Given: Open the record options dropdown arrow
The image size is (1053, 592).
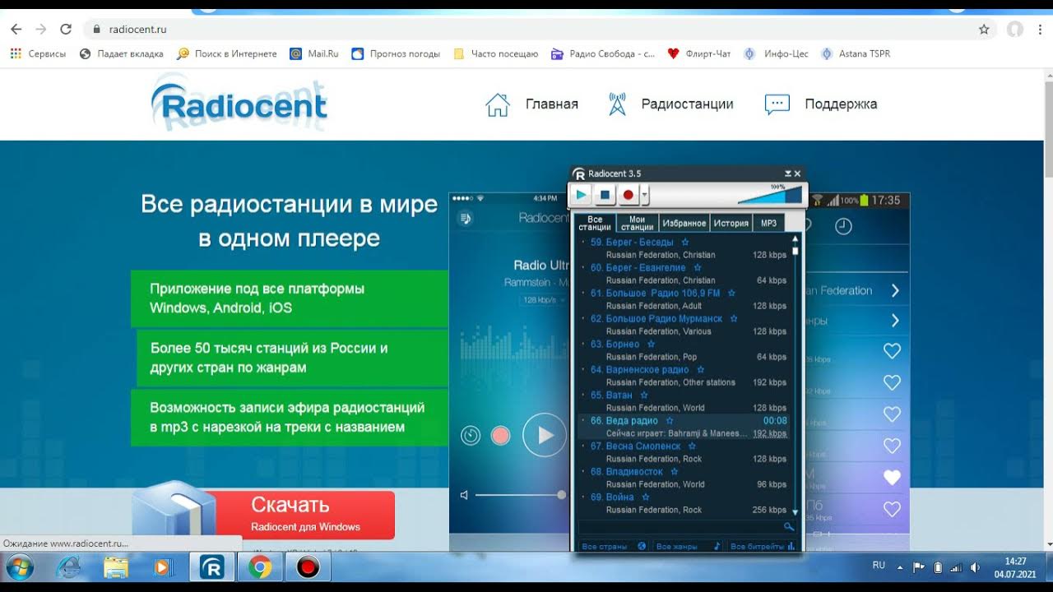Looking at the screenshot, I should (x=645, y=195).
